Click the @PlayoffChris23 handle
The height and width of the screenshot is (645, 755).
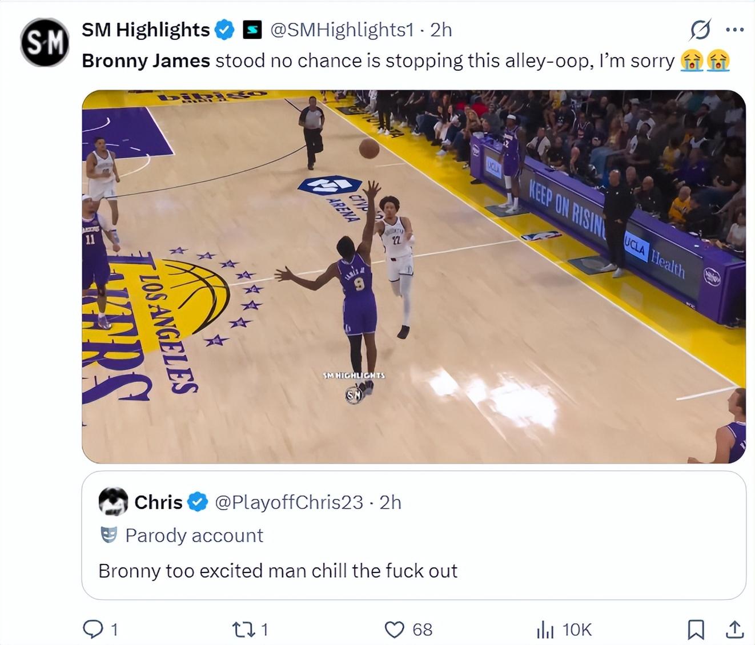coord(289,502)
